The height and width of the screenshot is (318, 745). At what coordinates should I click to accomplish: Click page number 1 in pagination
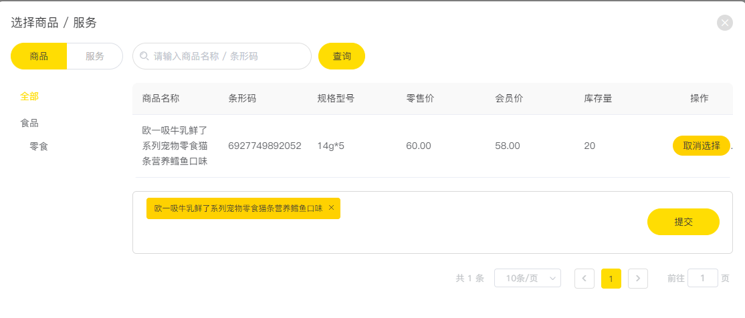(611, 279)
